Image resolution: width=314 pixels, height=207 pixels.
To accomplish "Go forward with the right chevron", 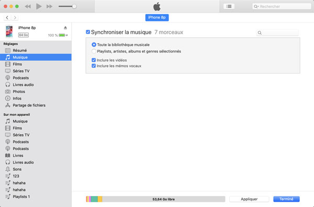I will [15, 18].
